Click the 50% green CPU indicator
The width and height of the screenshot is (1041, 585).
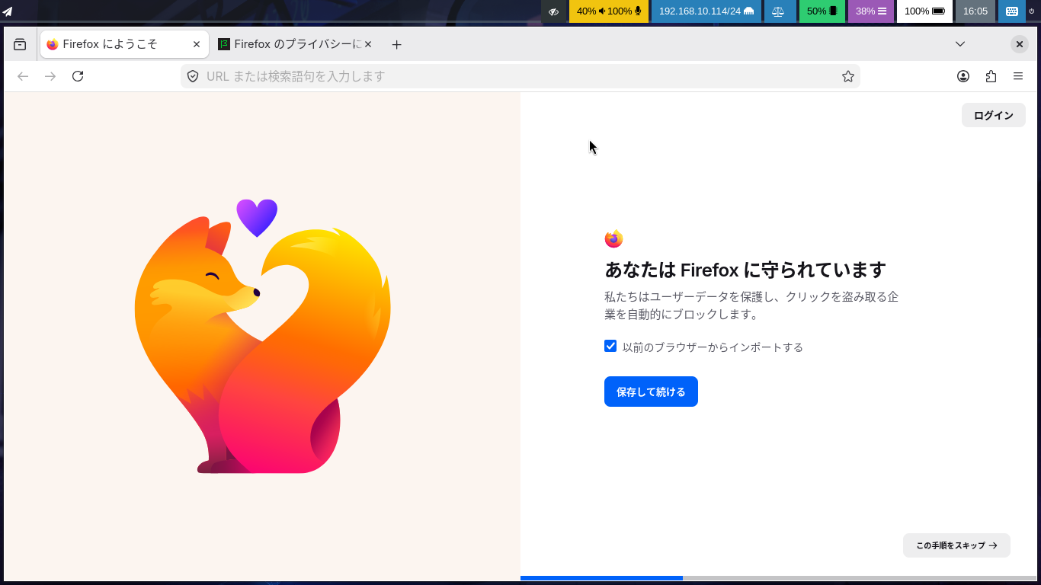point(822,11)
